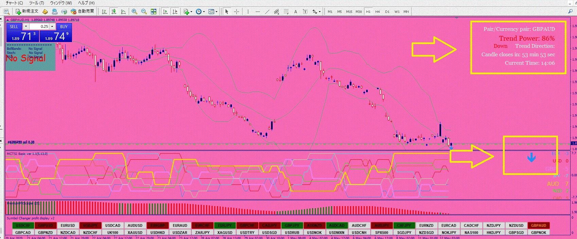Switch symbol to UK100
This screenshot has height=239, width=577.
coord(113,233)
